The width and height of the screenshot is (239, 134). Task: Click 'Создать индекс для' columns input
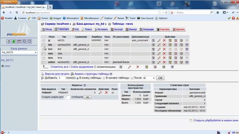[67, 97]
